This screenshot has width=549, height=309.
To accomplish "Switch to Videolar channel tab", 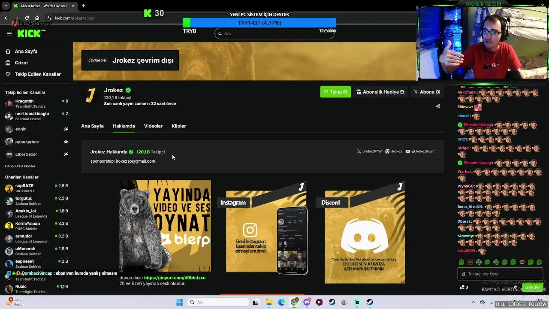I will [153, 126].
